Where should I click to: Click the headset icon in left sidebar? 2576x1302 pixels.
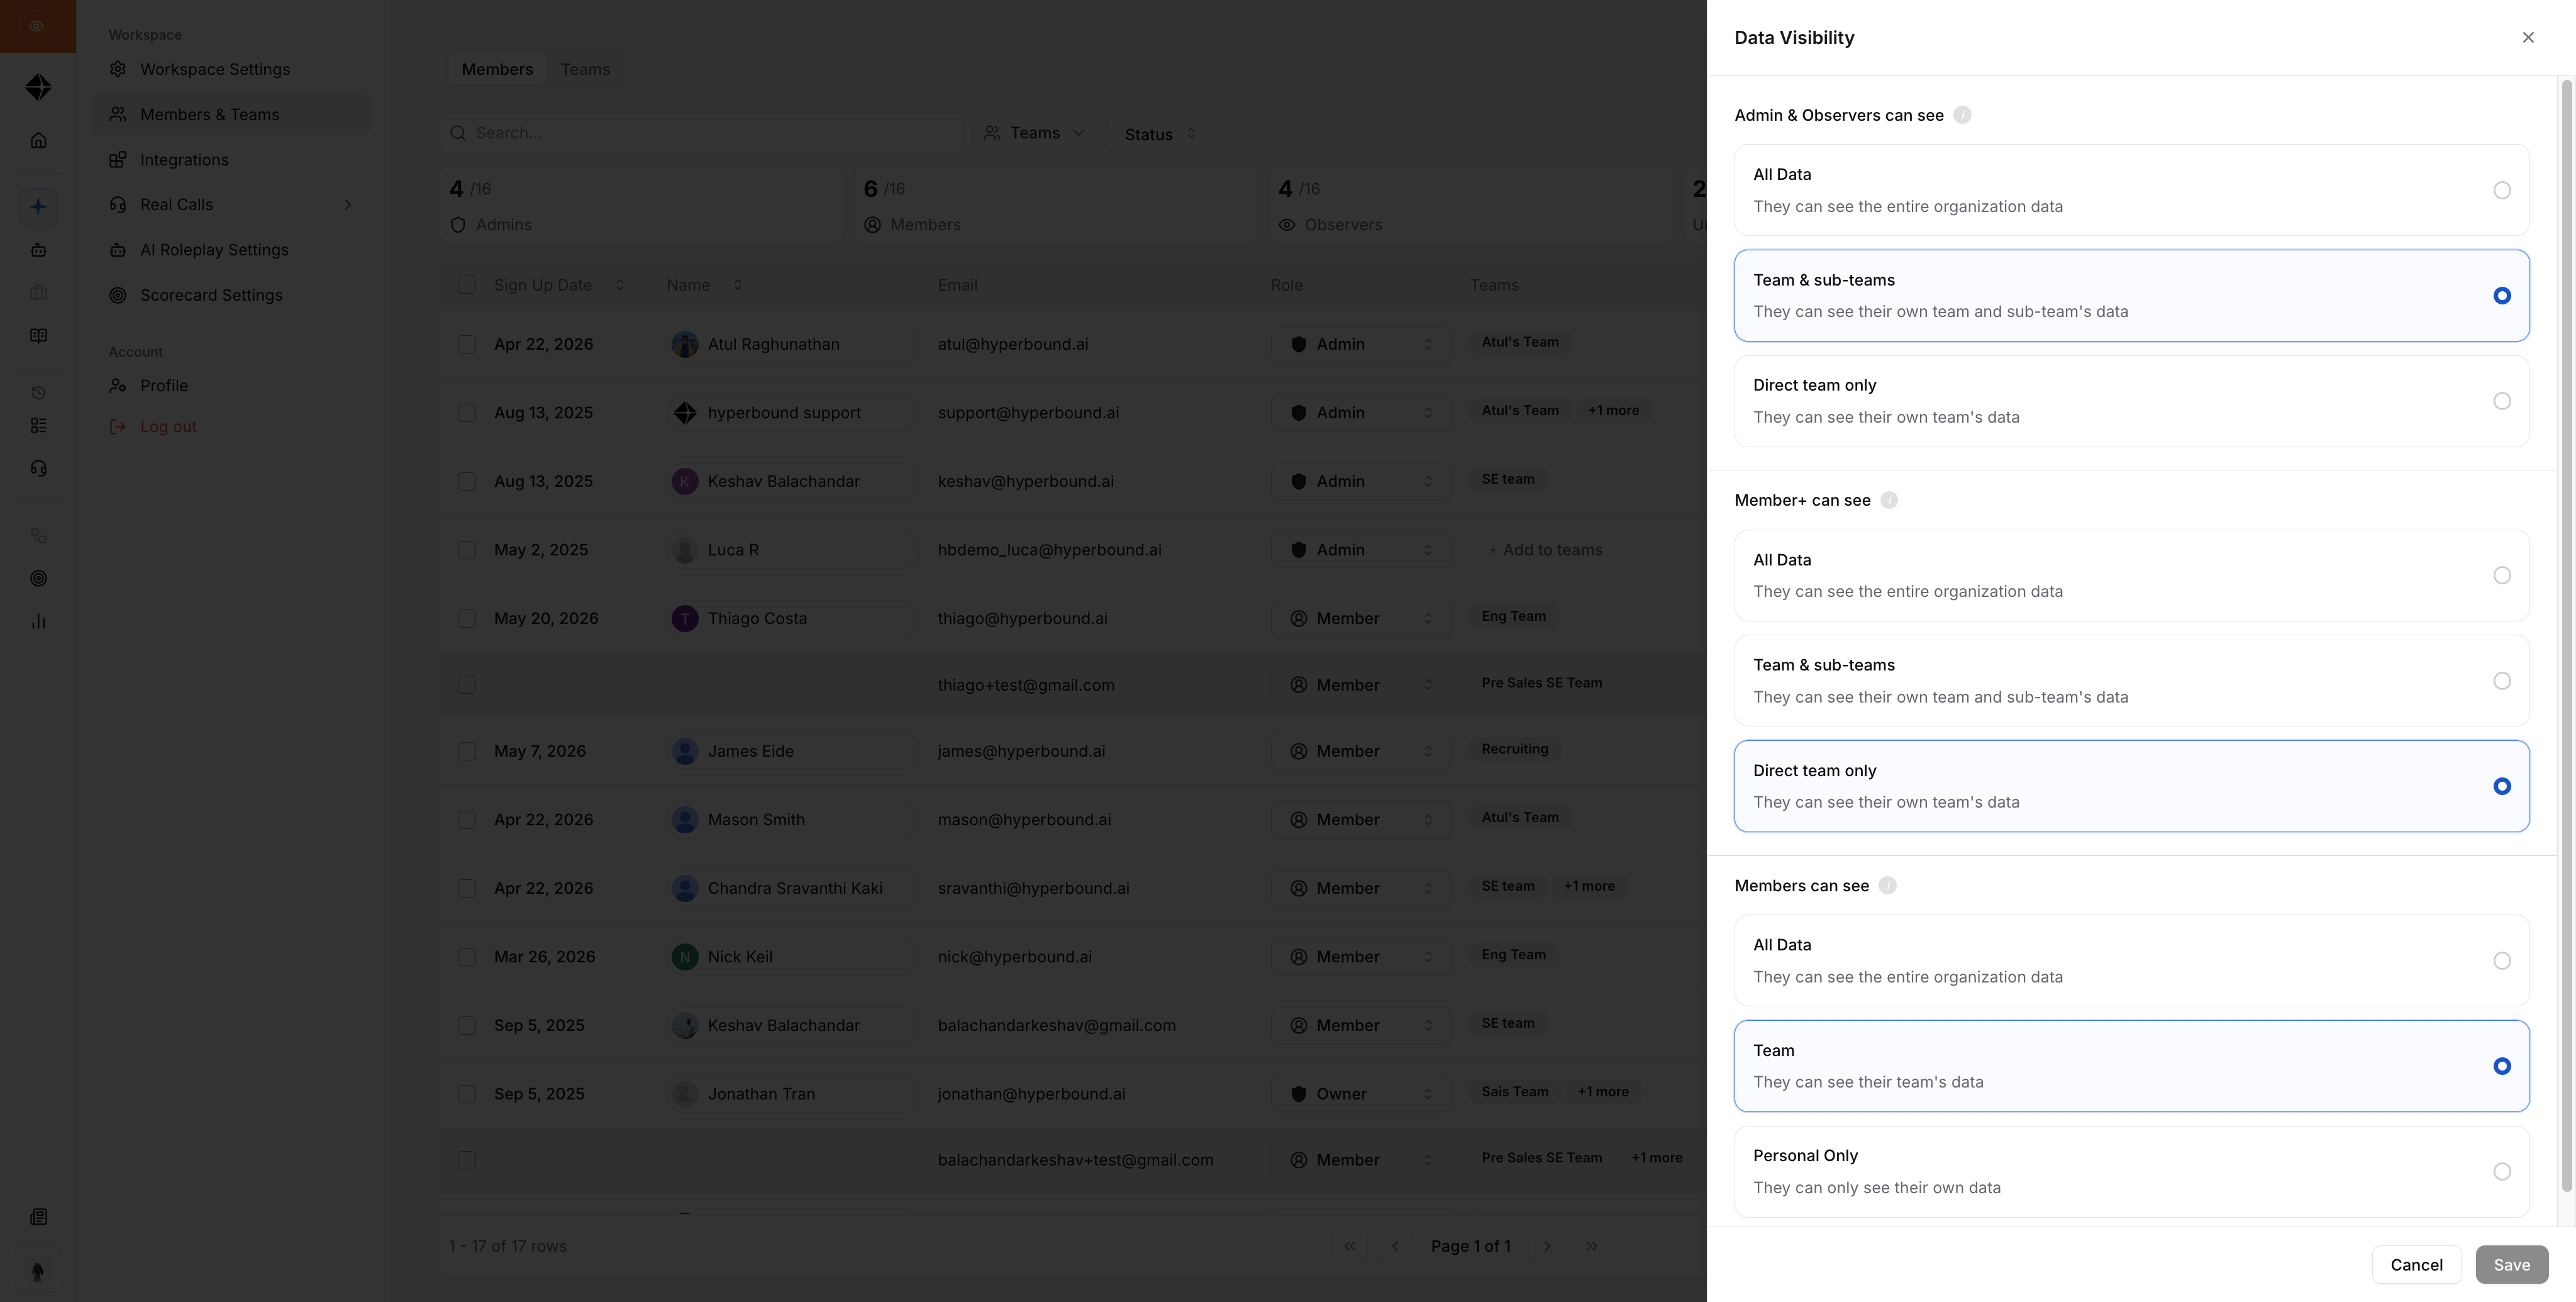tap(38, 468)
